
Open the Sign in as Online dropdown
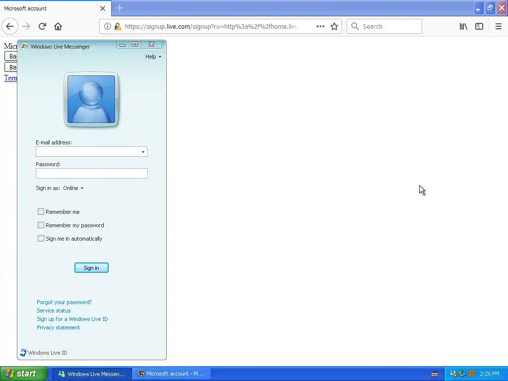(x=73, y=188)
